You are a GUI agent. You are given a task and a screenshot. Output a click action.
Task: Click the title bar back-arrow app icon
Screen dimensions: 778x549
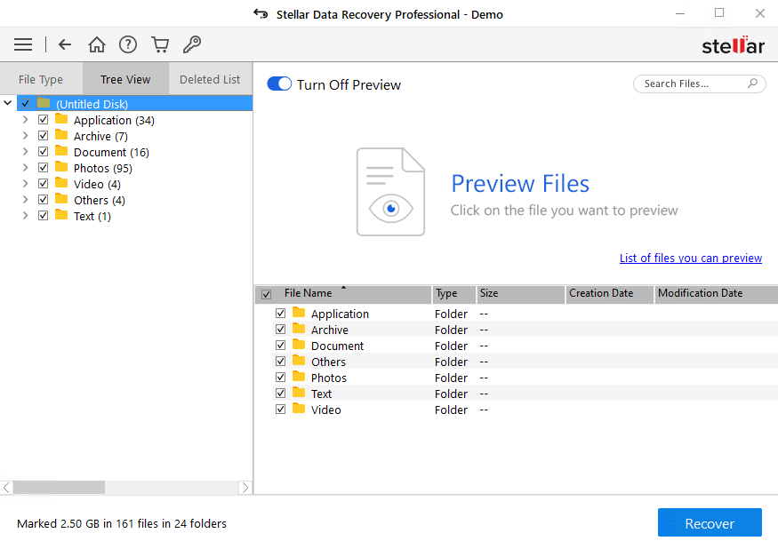click(261, 13)
